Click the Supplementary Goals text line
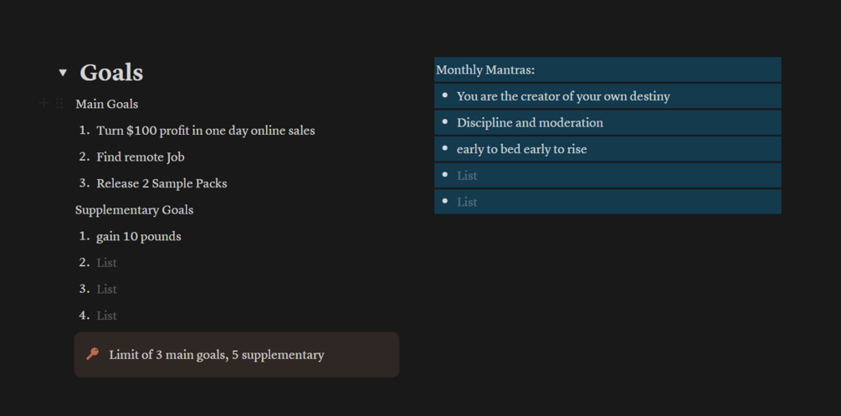 tap(134, 210)
